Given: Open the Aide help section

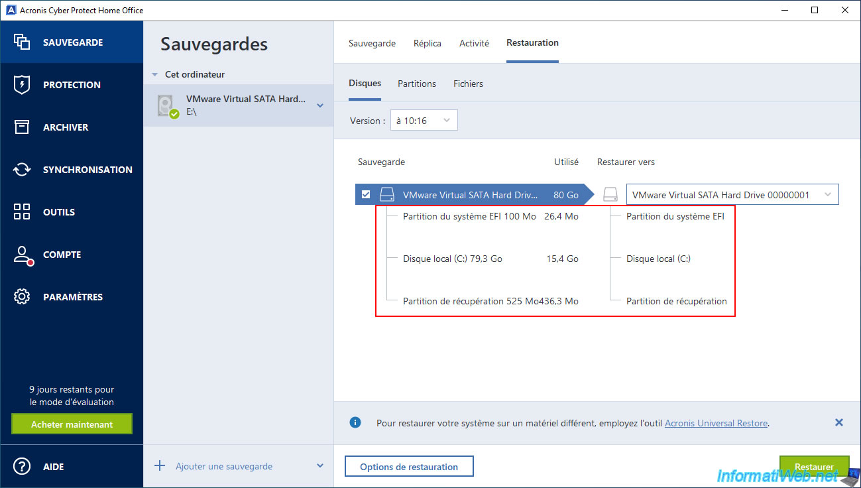Looking at the screenshot, I should [x=72, y=467].
